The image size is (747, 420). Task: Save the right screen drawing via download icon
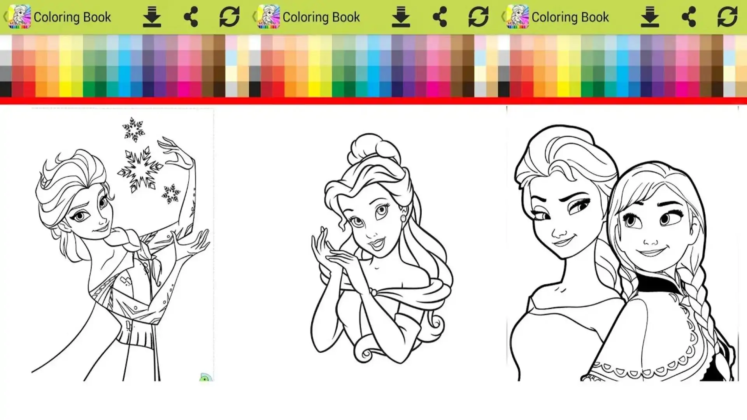pyautogui.click(x=650, y=17)
